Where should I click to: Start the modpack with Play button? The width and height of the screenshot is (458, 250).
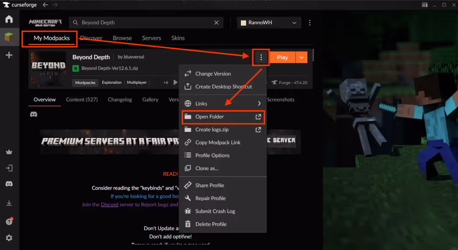point(283,58)
